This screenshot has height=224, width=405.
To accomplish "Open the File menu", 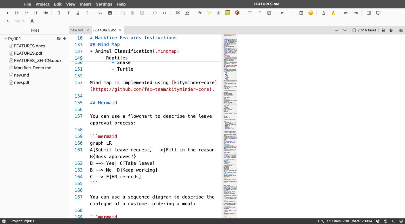I will pyautogui.click(x=28, y=4).
